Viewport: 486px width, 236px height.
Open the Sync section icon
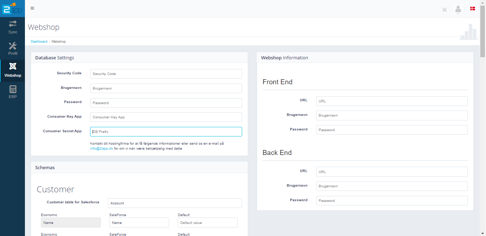tap(13, 24)
